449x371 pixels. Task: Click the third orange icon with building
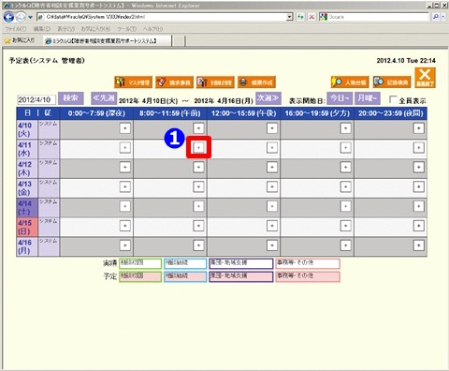(215, 82)
